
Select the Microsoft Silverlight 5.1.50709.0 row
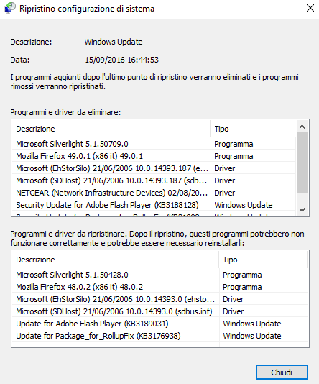(154, 144)
